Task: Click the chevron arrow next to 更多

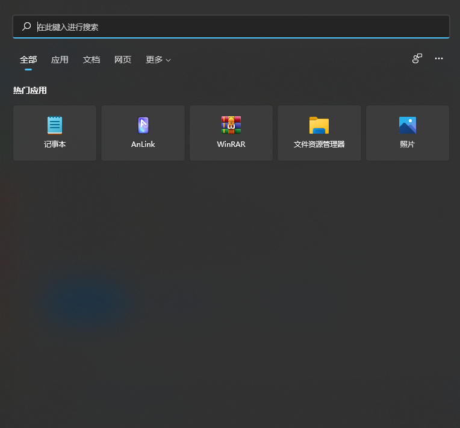Action: pos(169,60)
